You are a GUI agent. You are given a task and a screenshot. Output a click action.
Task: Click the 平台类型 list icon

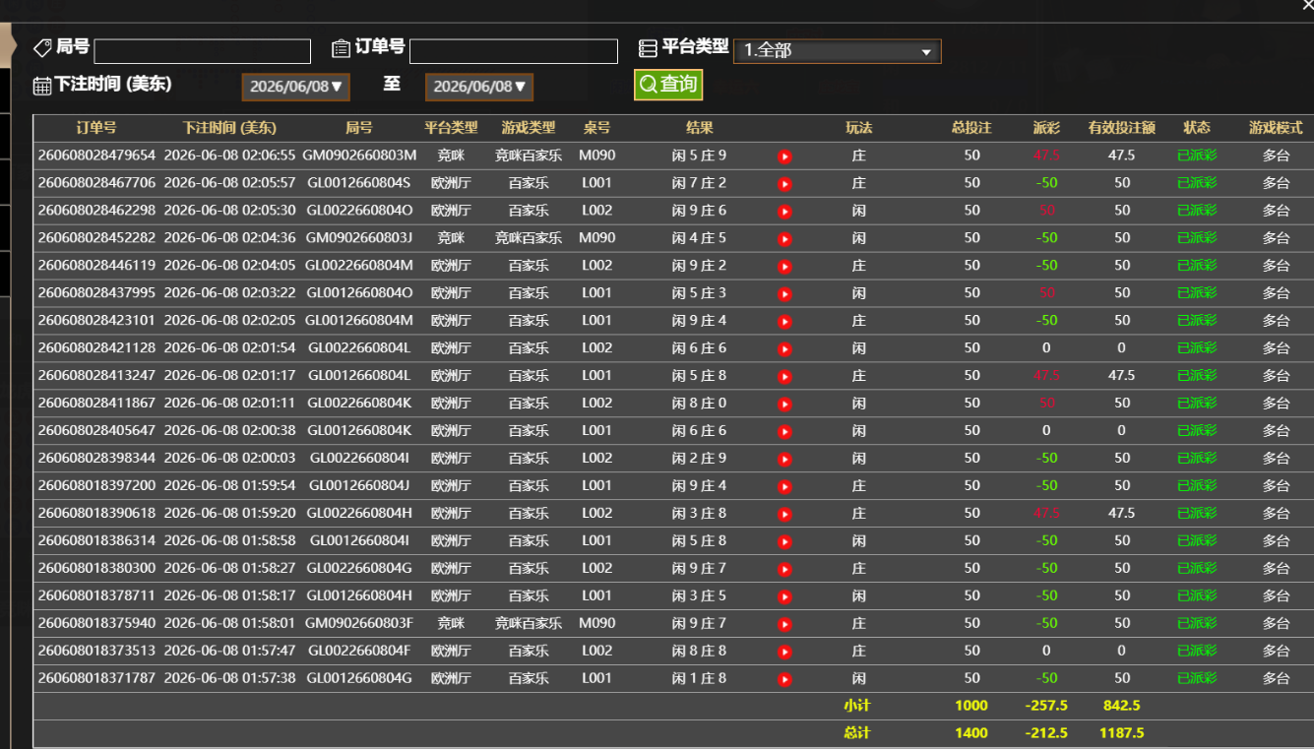648,48
